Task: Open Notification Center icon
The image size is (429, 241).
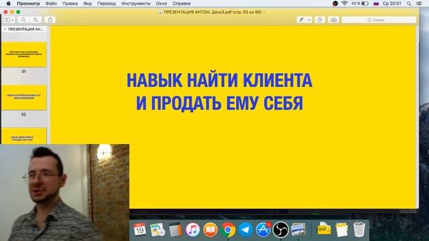Action: (x=419, y=3)
